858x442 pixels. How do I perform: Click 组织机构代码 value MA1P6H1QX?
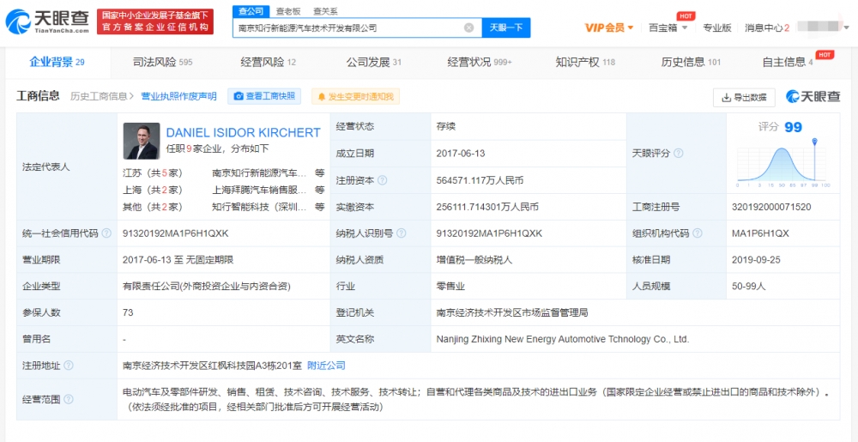[760, 233]
